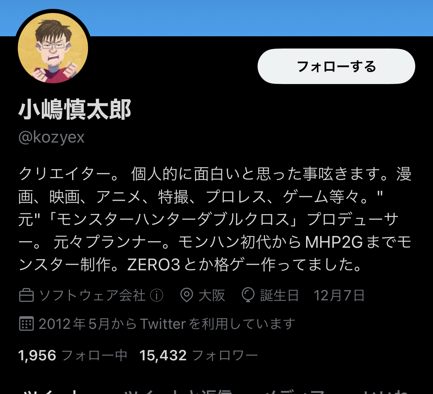The height and width of the screenshot is (394, 433).
Task: Click the location pin icon beside 大阪
Action: coord(187,295)
